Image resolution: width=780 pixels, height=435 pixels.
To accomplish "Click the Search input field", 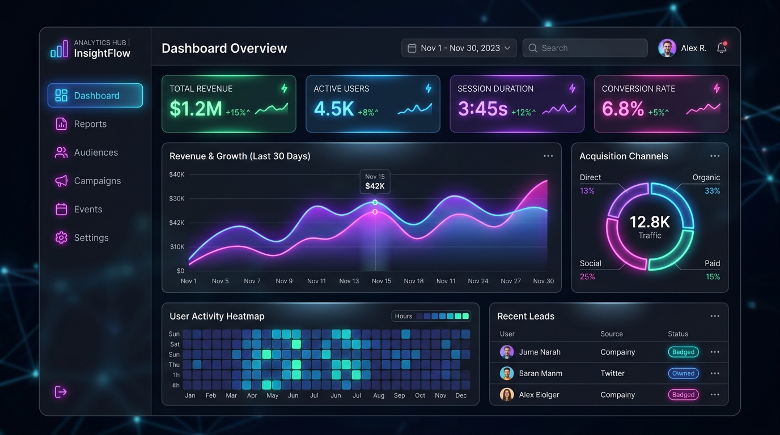I will point(585,48).
